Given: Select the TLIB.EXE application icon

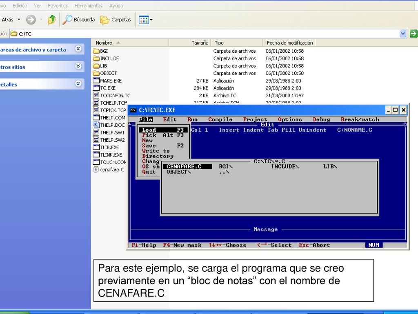Looking at the screenshot, I should (x=96, y=147).
